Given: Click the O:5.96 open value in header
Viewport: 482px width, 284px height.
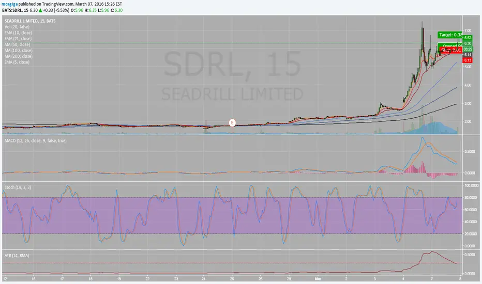Looking at the screenshot, I should tap(77, 10).
